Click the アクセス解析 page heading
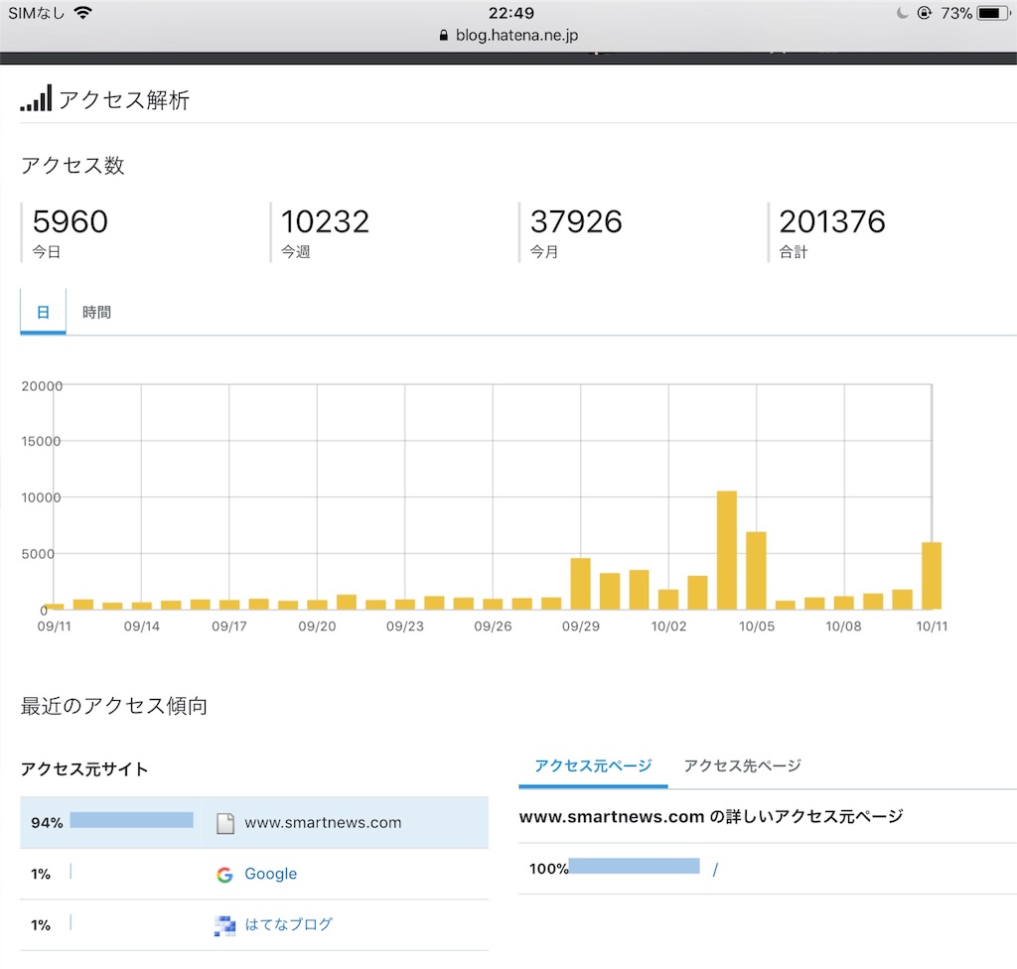The image size is (1017, 969). pos(124,100)
